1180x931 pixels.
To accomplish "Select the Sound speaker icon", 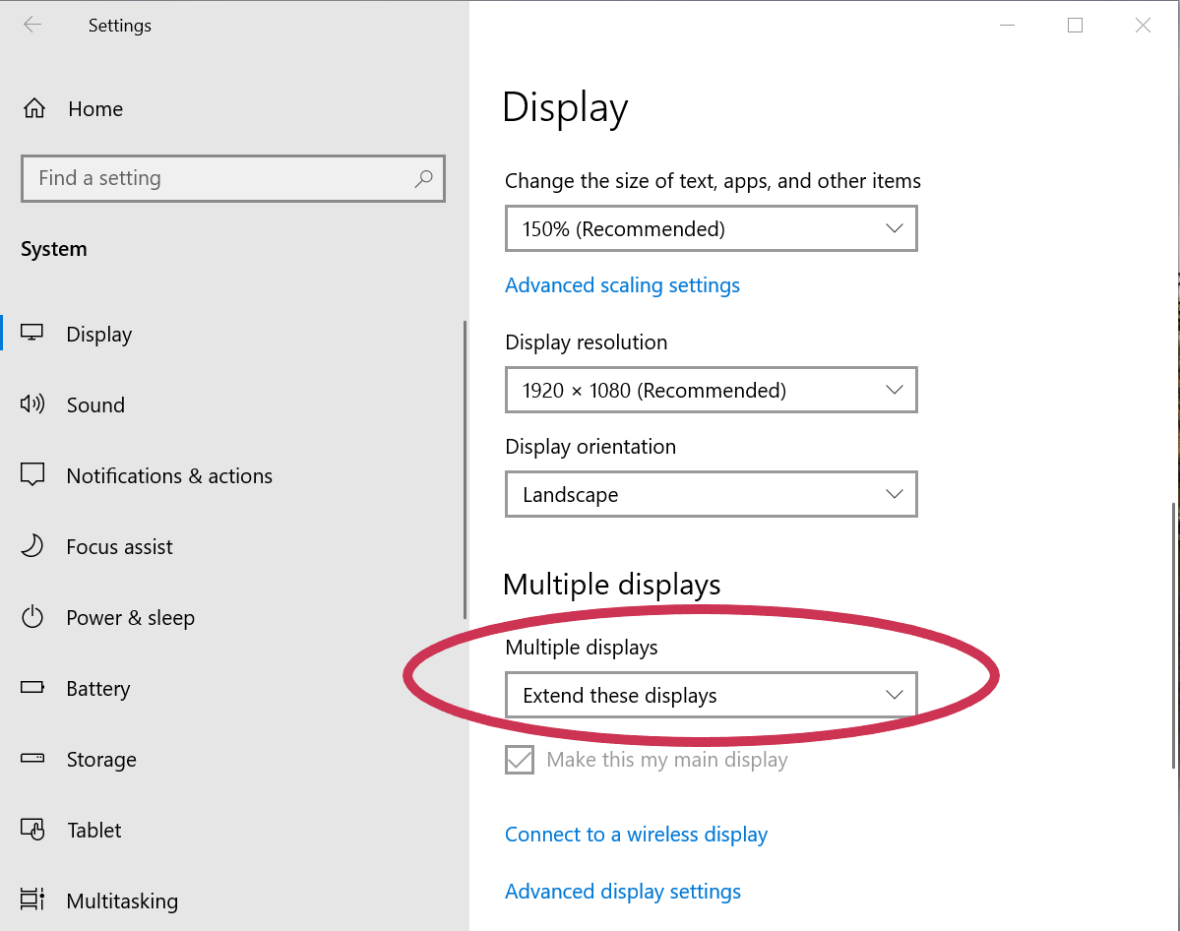I will point(32,404).
